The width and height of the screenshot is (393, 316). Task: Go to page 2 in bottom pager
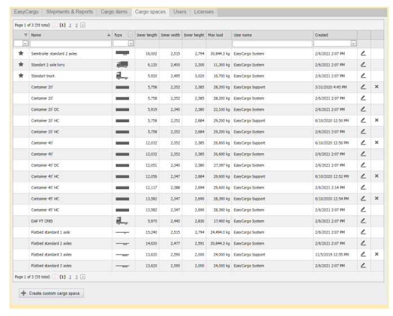(70, 277)
